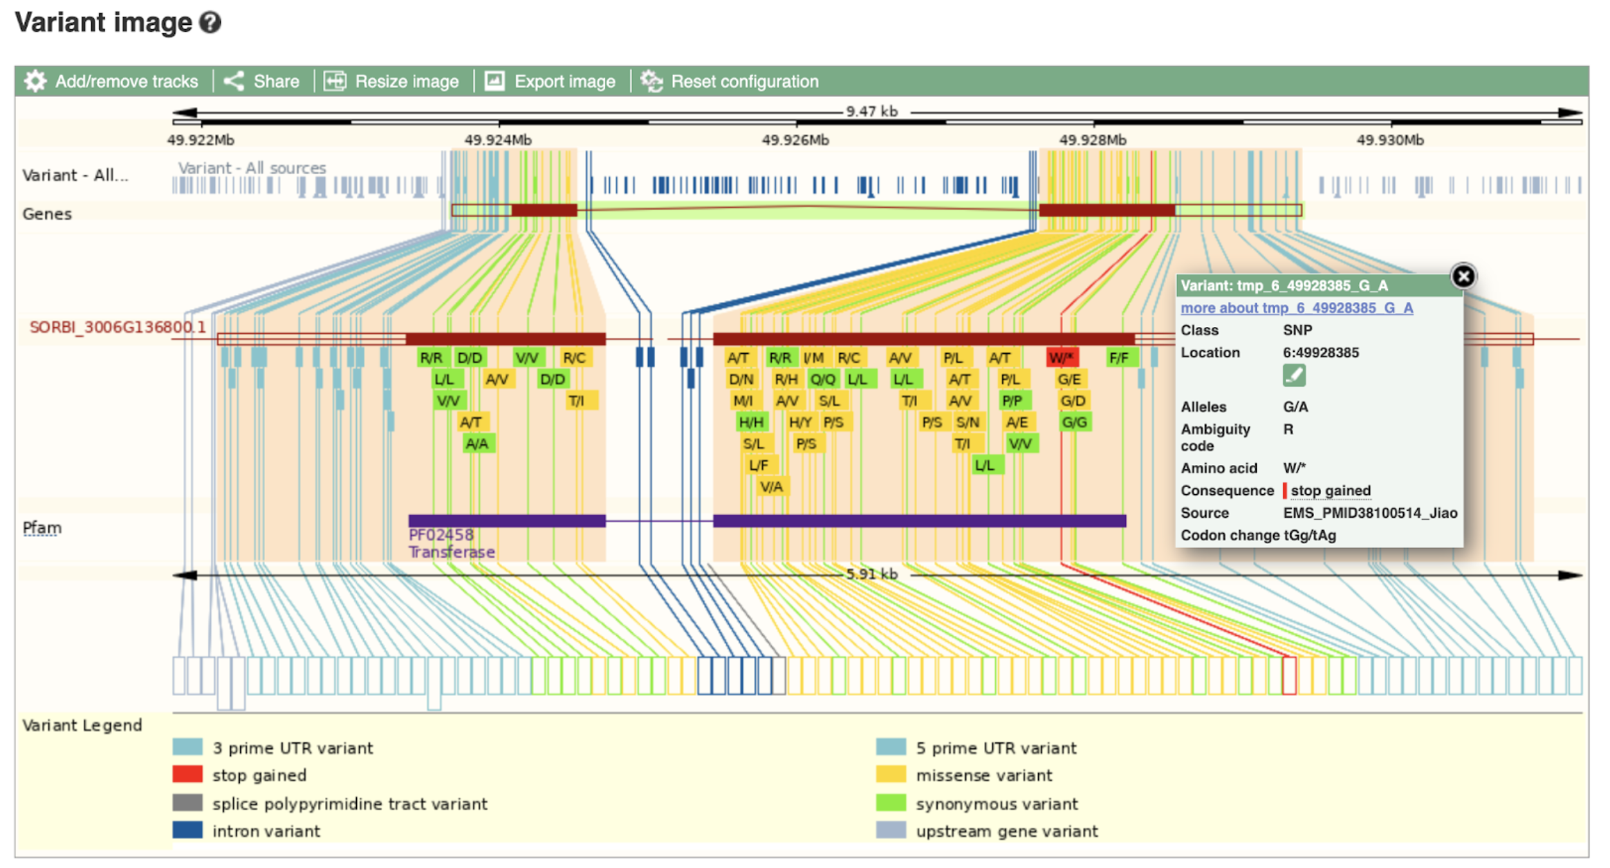Click the Reset configuration icon
The width and height of the screenshot is (1610, 868).
tap(651, 82)
